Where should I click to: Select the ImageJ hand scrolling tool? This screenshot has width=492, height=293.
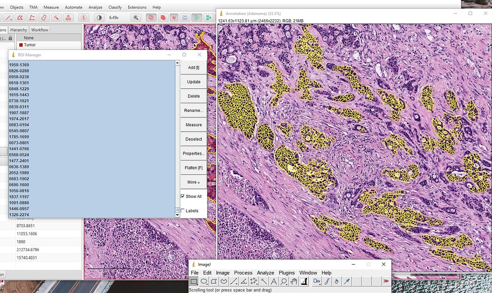pyautogui.click(x=294, y=281)
